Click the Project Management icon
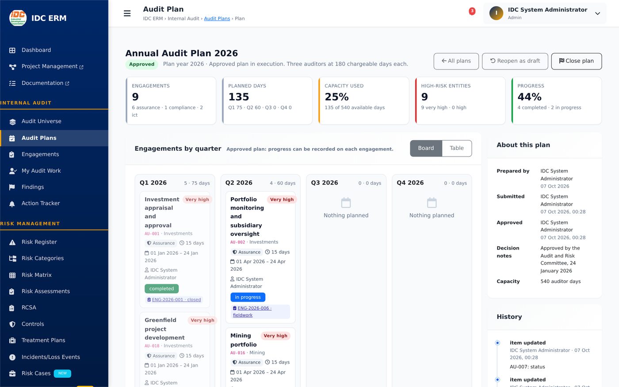 [12, 67]
